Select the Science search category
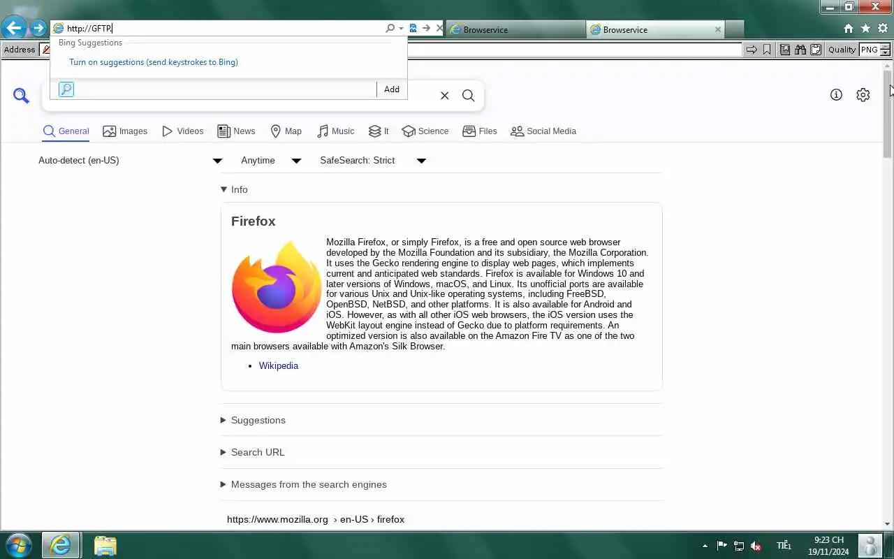Screen dimensions: 894x559 (x=425, y=131)
